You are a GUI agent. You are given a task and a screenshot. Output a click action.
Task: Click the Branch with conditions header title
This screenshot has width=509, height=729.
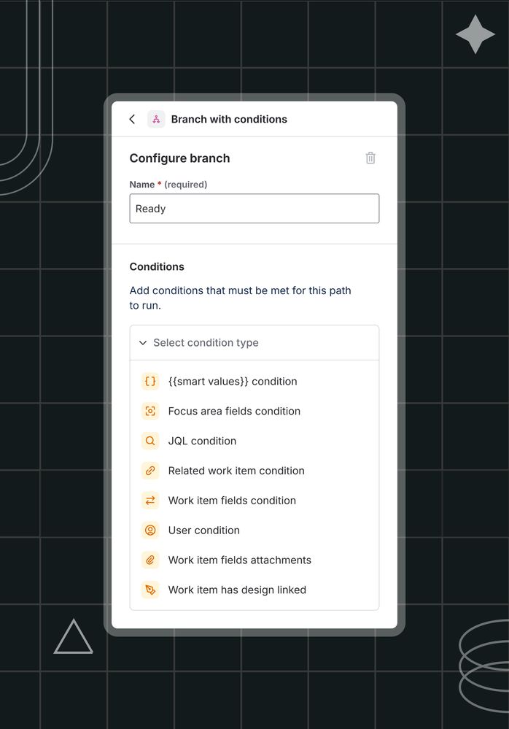point(229,120)
